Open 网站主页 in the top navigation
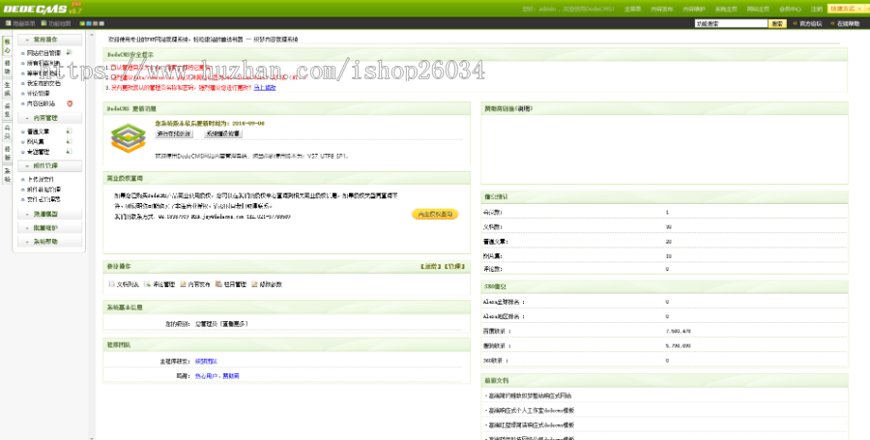This screenshot has height=440, width=870. (758, 9)
